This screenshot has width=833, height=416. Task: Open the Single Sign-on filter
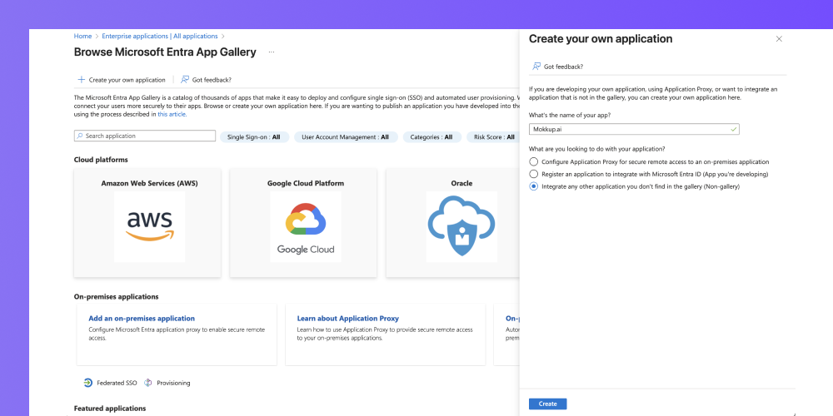coord(254,137)
